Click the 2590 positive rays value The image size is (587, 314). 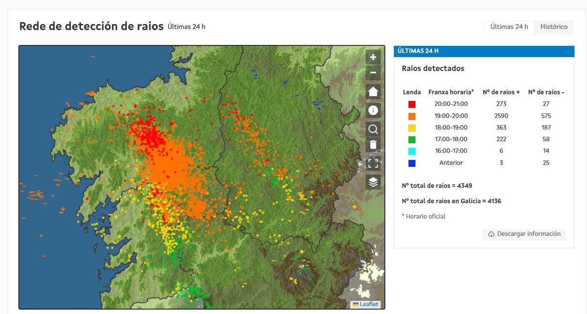[x=501, y=116]
